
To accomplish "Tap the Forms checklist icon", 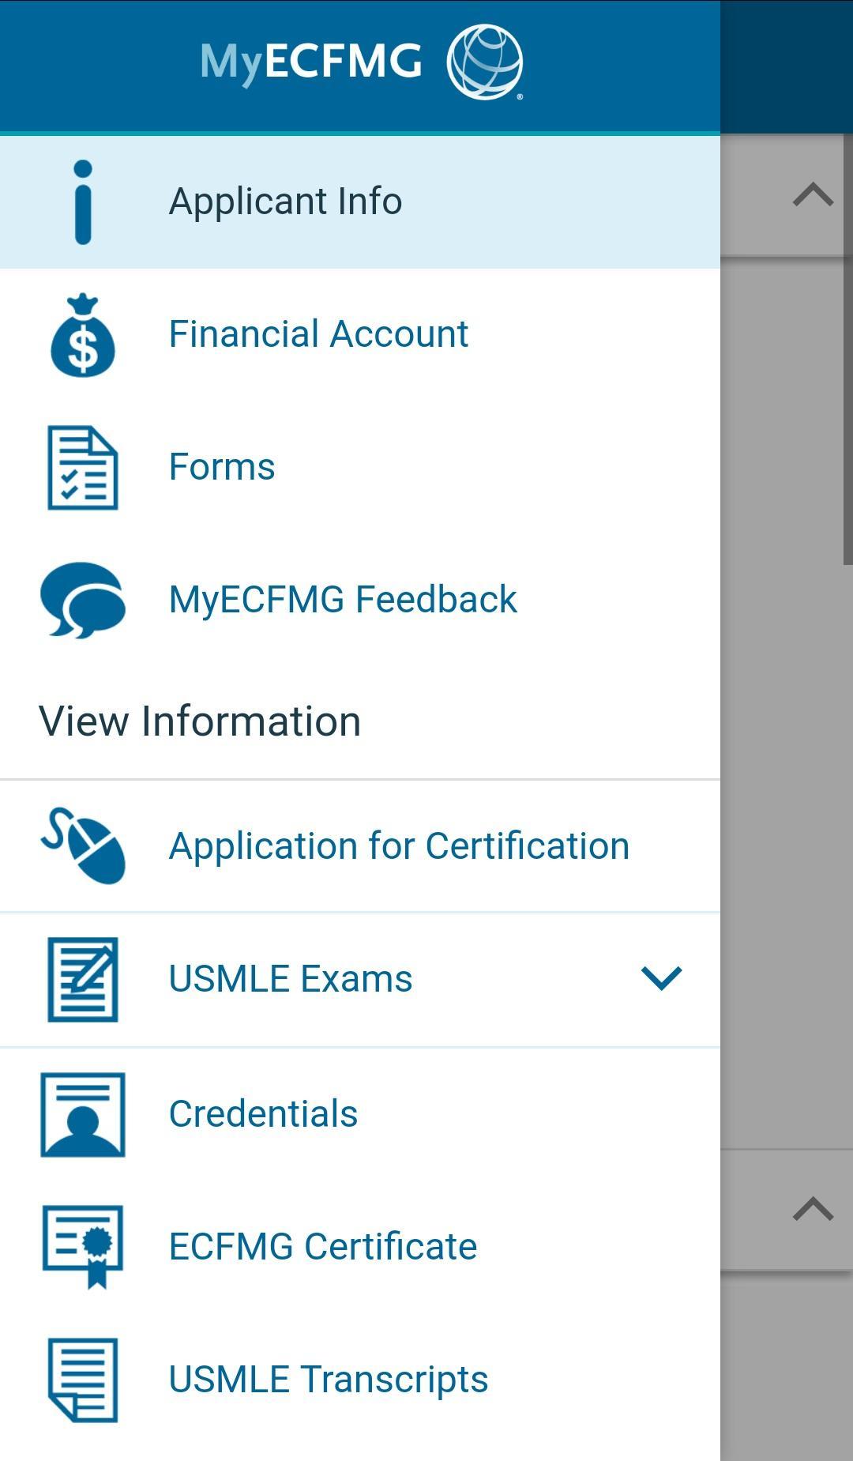I will (83, 468).
